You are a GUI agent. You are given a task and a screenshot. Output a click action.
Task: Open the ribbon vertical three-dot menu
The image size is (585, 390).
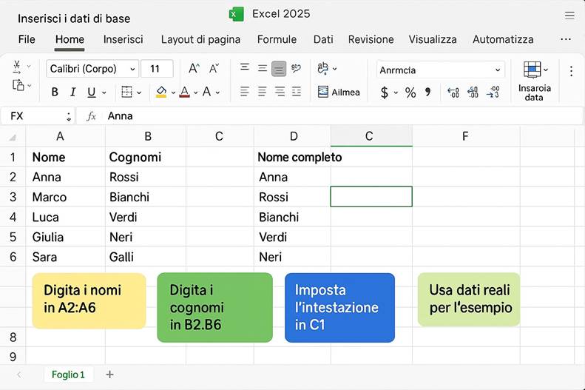pyautogui.click(x=571, y=71)
